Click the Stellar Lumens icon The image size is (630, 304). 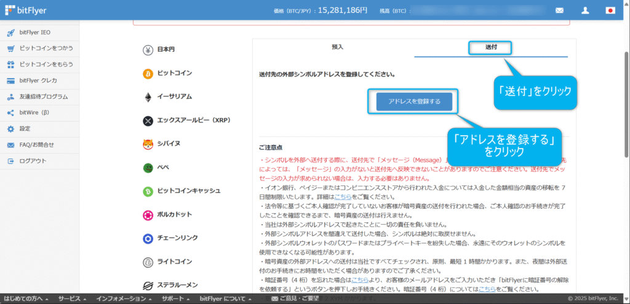[148, 286]
